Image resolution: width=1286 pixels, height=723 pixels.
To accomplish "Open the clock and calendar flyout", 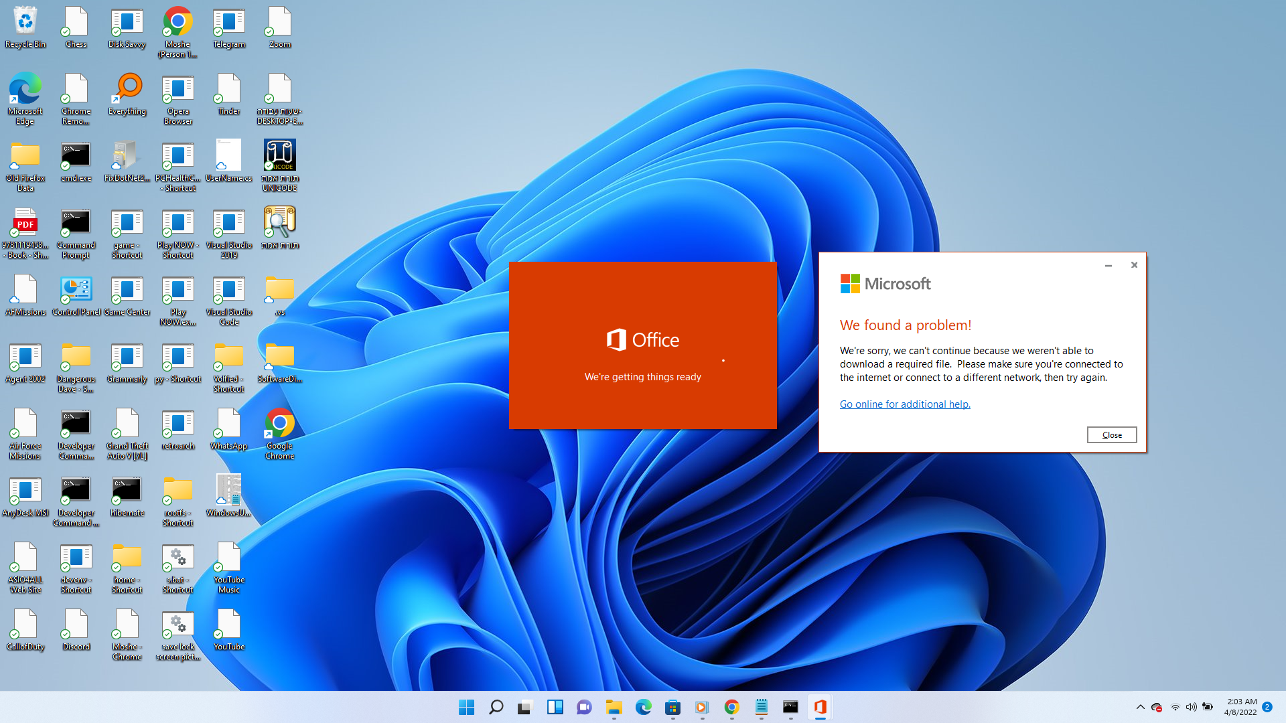I will coord(1241,707).
